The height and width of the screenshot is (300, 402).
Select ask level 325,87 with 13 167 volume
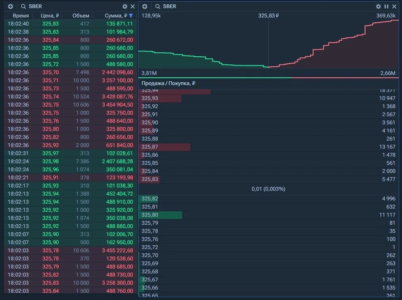[x=269, y=147]
